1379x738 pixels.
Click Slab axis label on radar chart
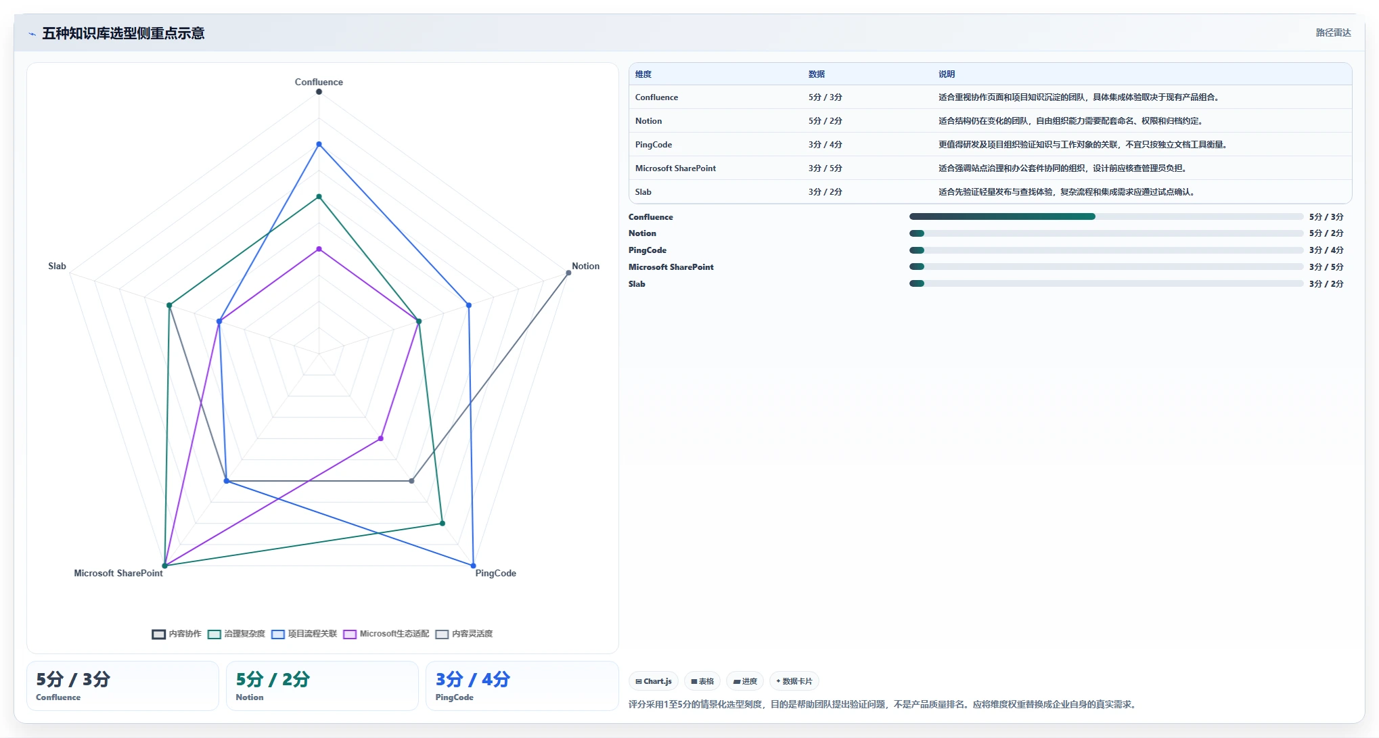point(58,266)
